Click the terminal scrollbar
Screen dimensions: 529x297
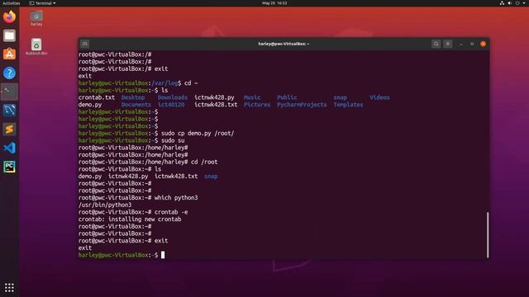(488, 234)
